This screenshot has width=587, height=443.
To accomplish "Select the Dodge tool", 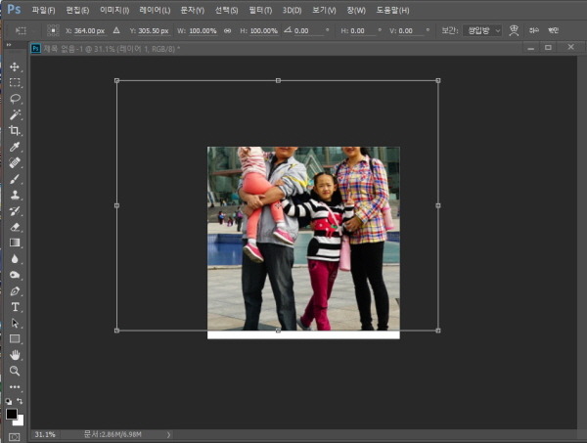I will tap(15, 275).
